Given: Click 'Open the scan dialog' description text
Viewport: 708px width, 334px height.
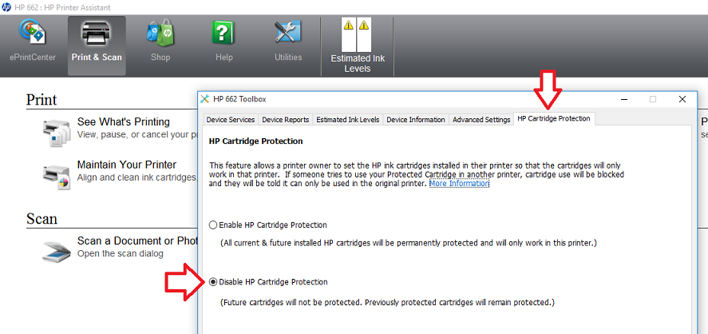Looking at the screenshot, I should coord(120,253).
